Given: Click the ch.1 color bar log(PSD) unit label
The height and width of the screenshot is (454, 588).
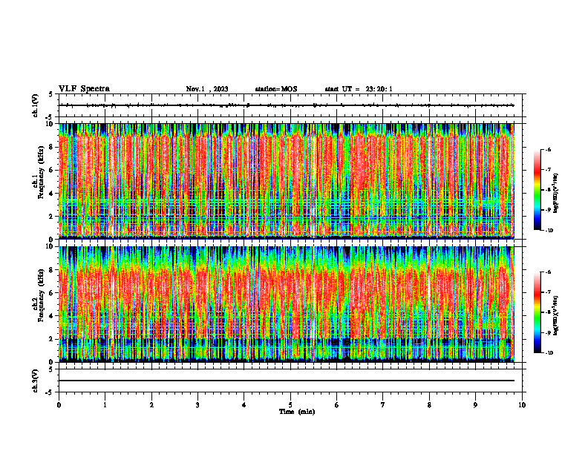Looking at the screenshot, I should pos(556,193).
